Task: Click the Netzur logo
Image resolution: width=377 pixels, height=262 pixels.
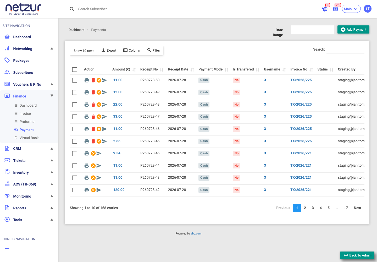Action: click(23, 9)
